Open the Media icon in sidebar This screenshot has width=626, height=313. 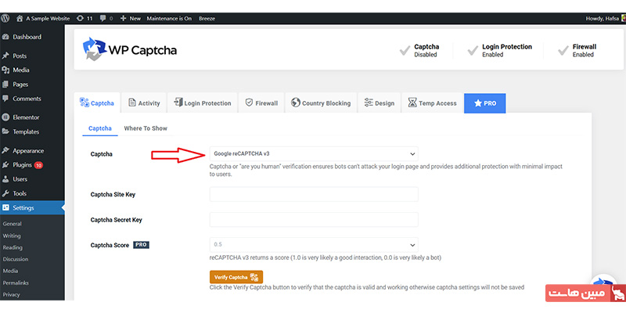click(5, 70)
